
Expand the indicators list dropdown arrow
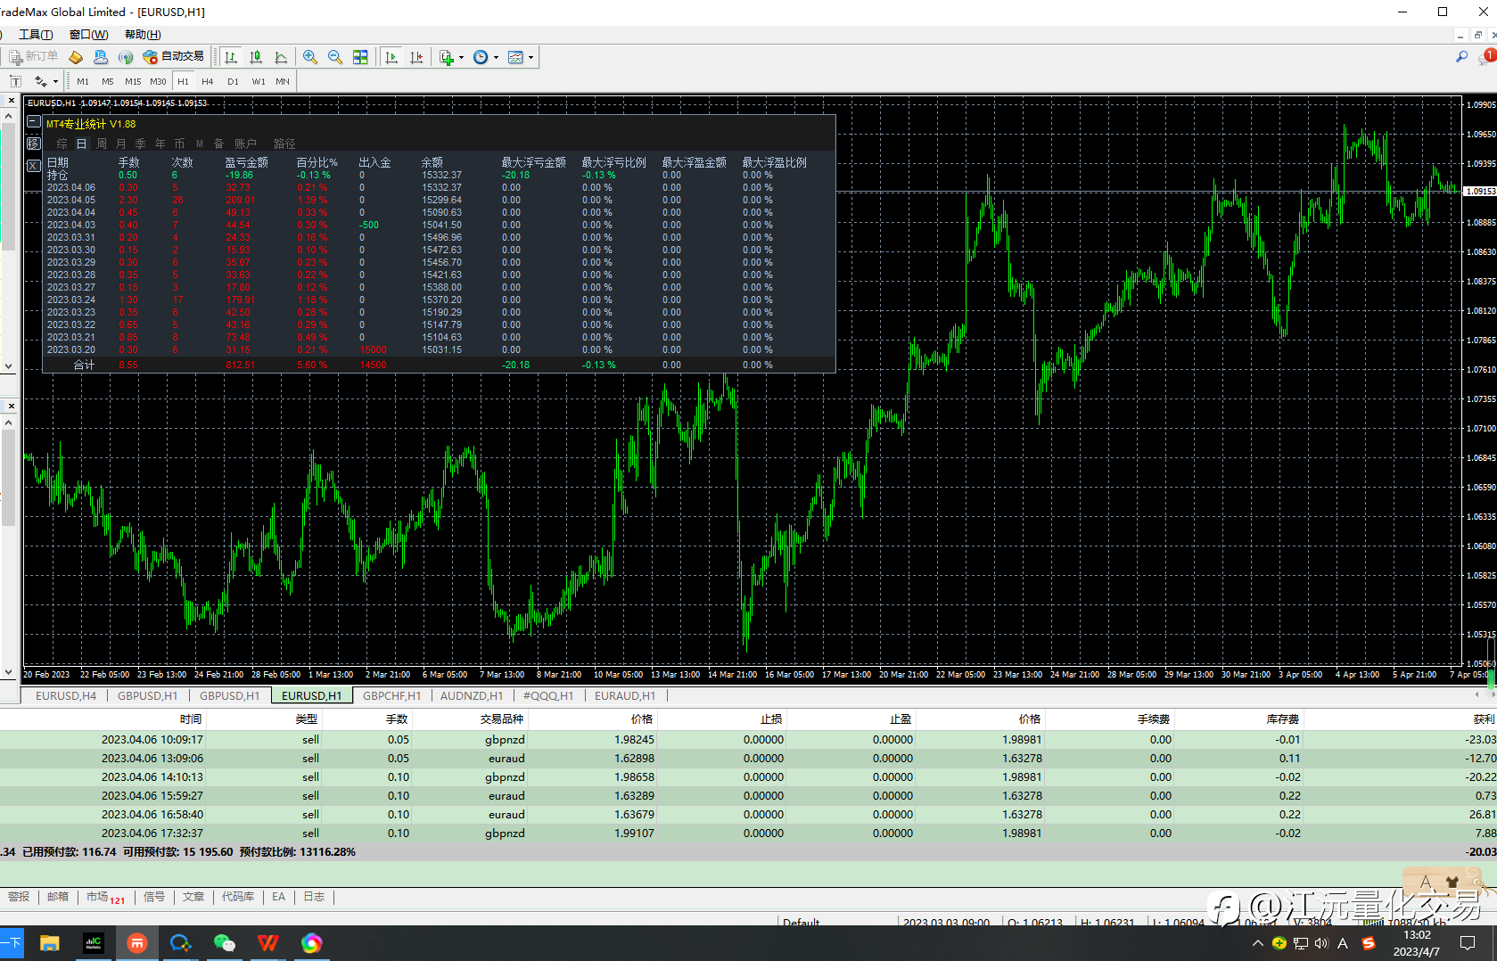461,58
